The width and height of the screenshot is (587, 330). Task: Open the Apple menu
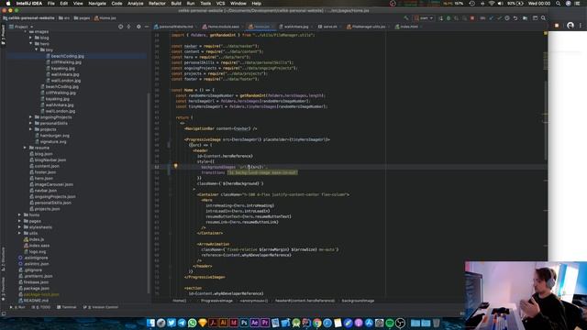tap(8, 4)
